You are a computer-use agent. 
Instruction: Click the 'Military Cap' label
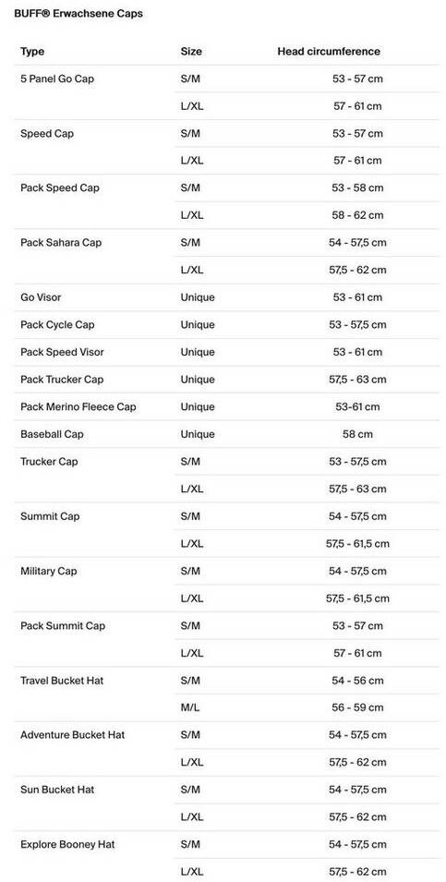click(x=48, y=571)
